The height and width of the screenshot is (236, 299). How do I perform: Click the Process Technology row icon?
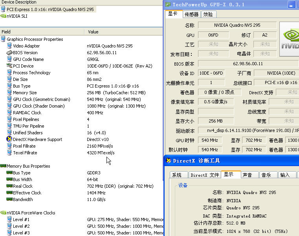9,72
